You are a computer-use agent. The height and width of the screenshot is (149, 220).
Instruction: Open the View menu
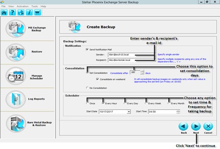coord(11,6)
